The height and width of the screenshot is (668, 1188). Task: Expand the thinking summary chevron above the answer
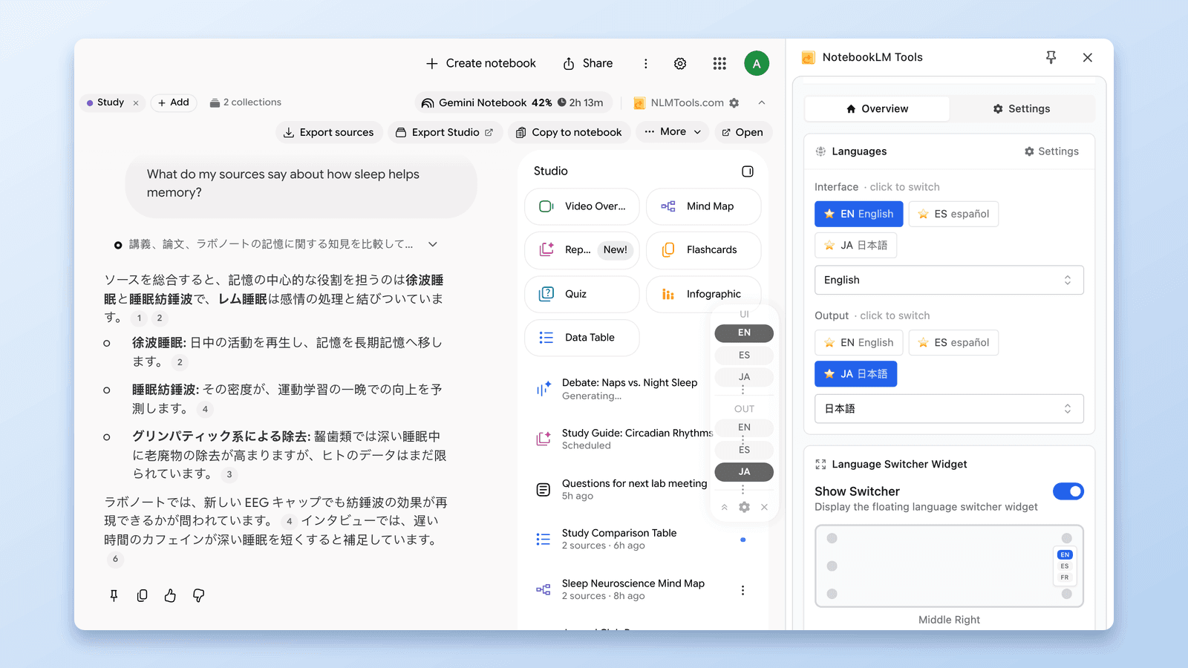433,244
